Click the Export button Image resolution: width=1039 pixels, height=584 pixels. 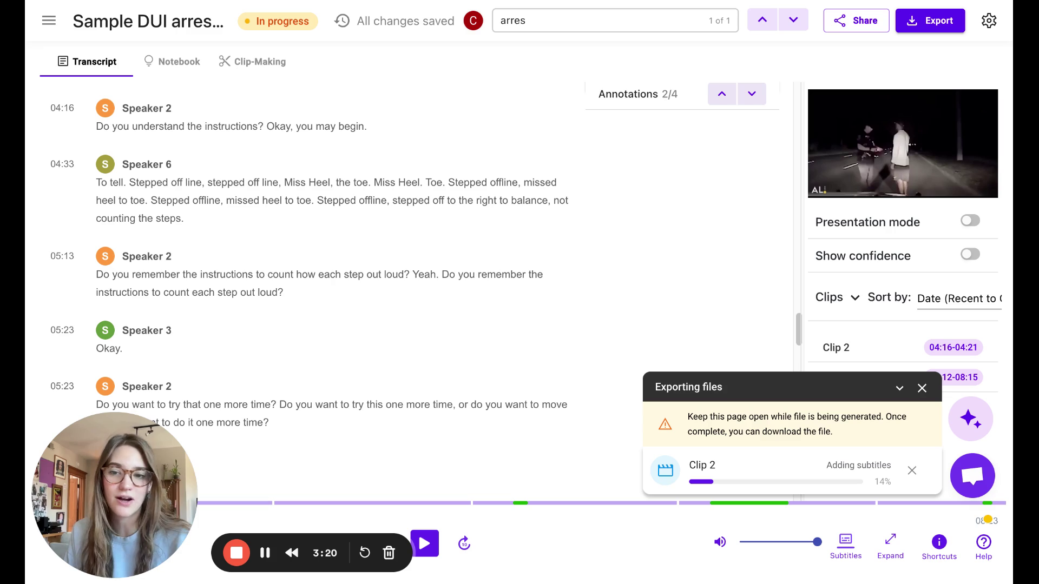[x=930, y=21]
